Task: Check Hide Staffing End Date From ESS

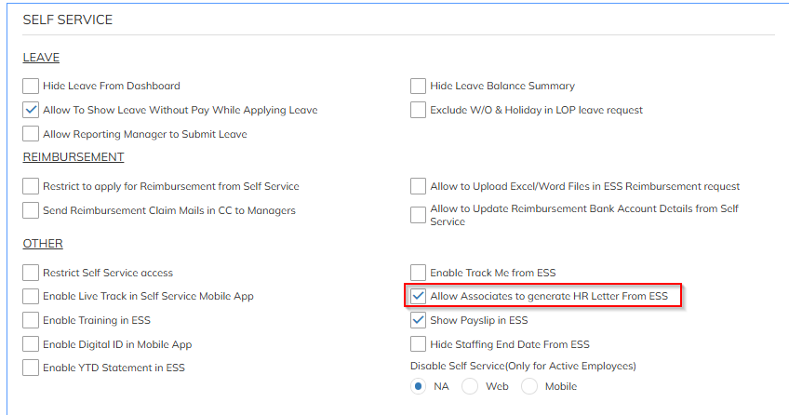Action: tap(419, 344)
